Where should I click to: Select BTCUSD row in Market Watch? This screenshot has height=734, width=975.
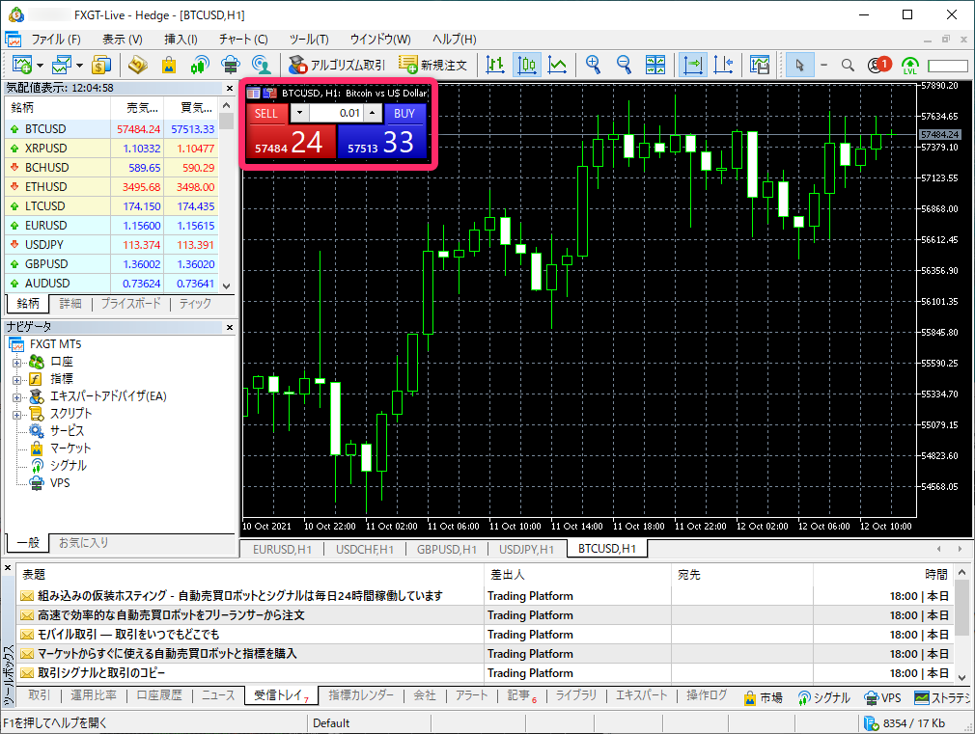[112, 128]
